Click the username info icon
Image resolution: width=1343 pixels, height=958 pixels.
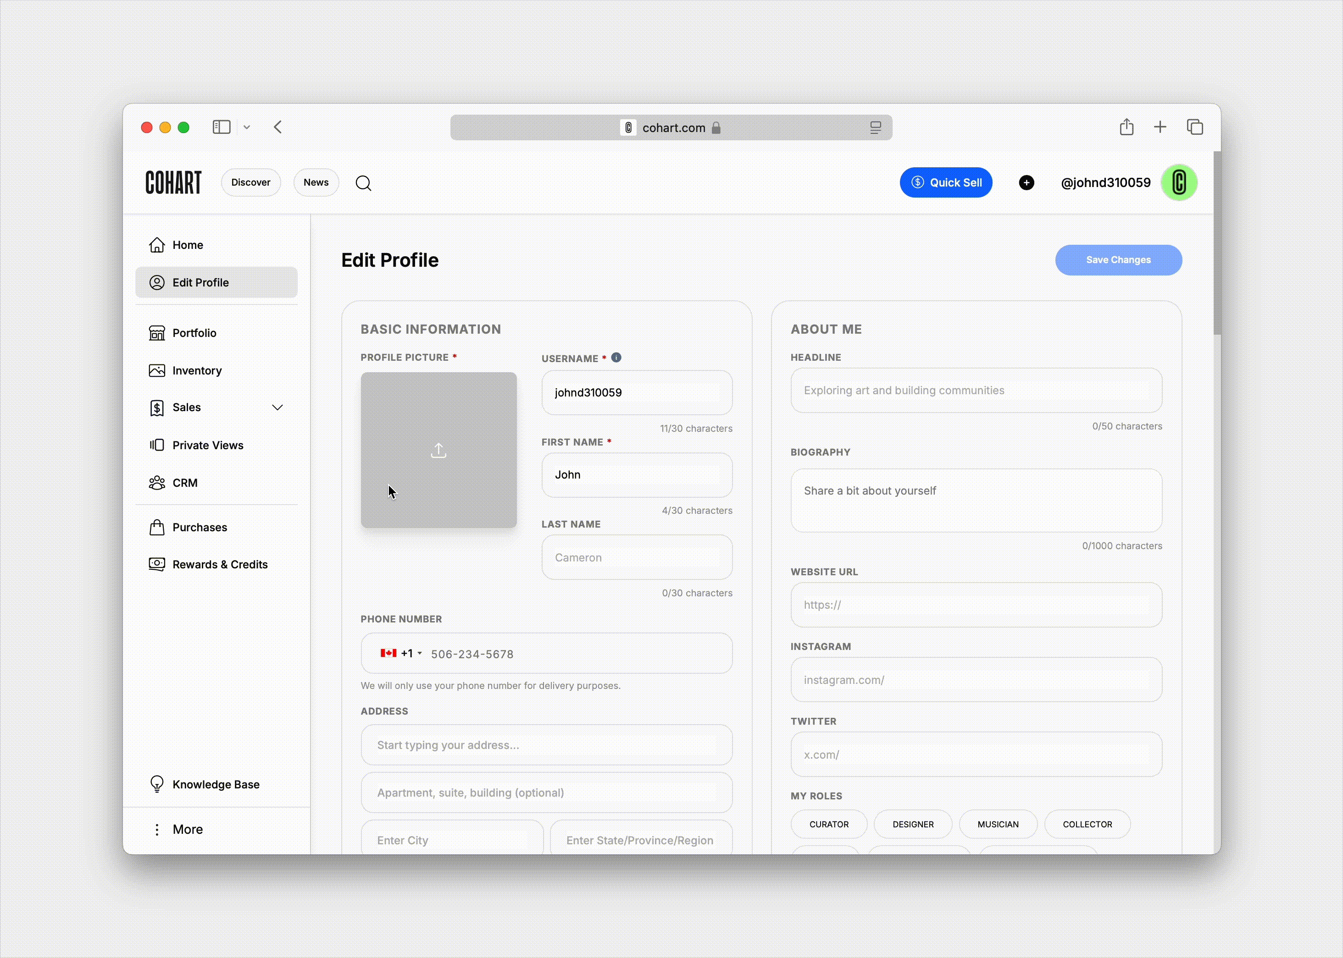pos(616,358)
